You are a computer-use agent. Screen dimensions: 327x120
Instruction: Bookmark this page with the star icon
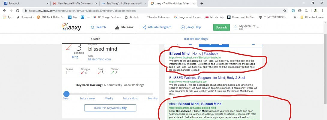point(285,10)
